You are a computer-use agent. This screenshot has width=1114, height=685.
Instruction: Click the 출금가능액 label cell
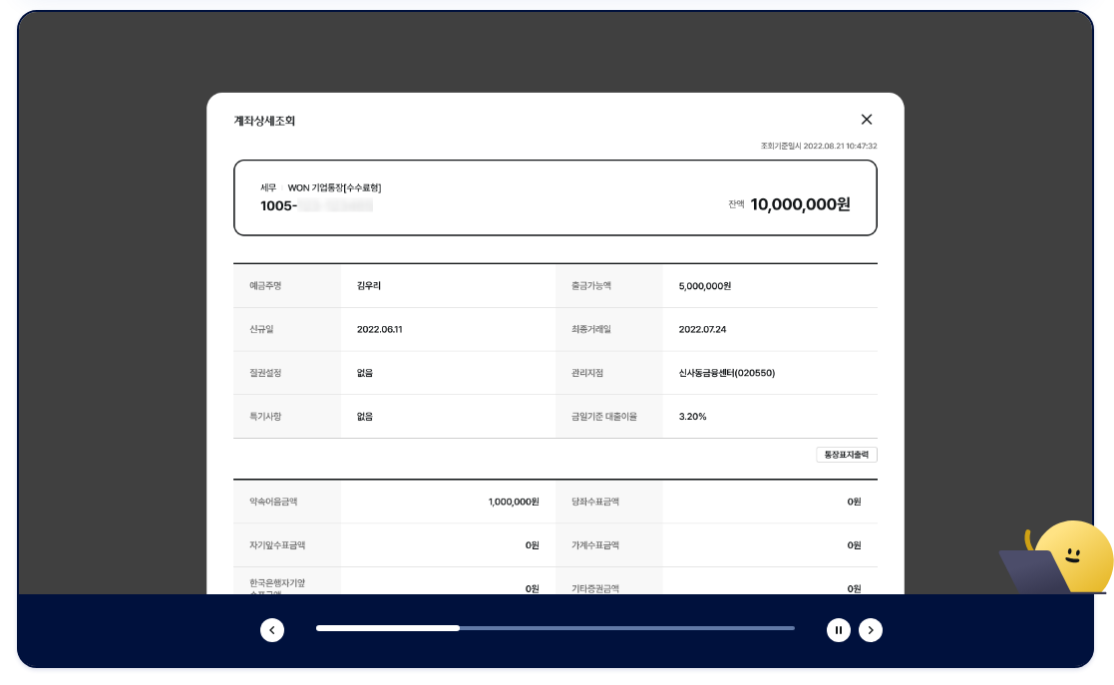click(x=609, y=285)
